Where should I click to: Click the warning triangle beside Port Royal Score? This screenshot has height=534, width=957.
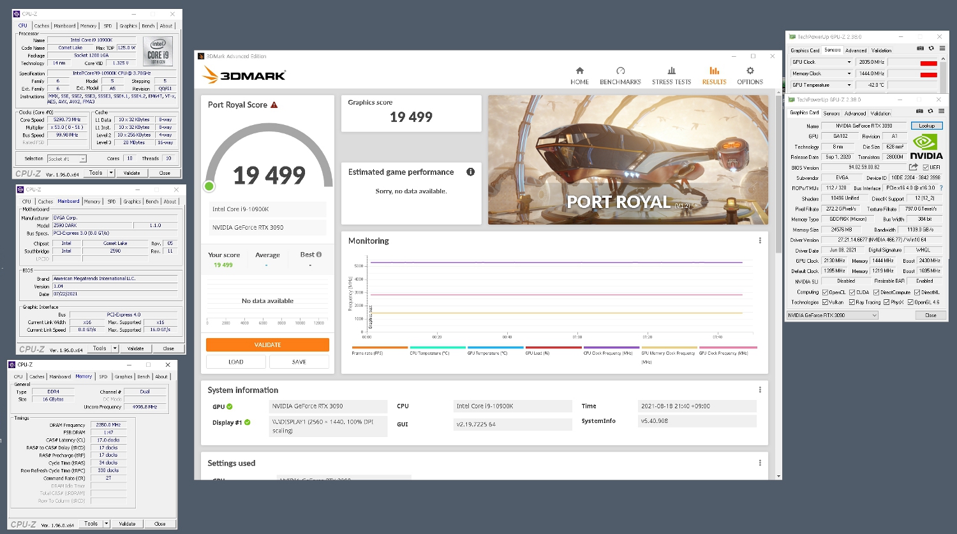pos(274,105)
